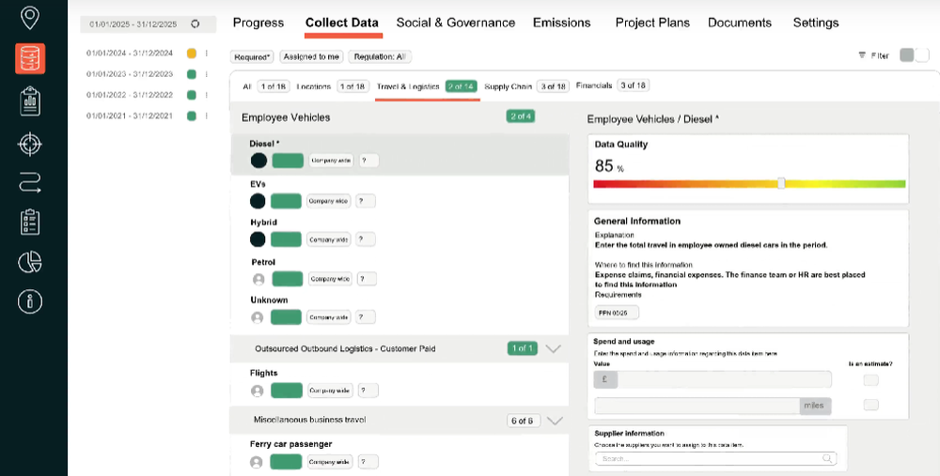The width and height of the screenshot is (940, 476).
Task: Open the database sidebar icon
Action: [30, 58]
